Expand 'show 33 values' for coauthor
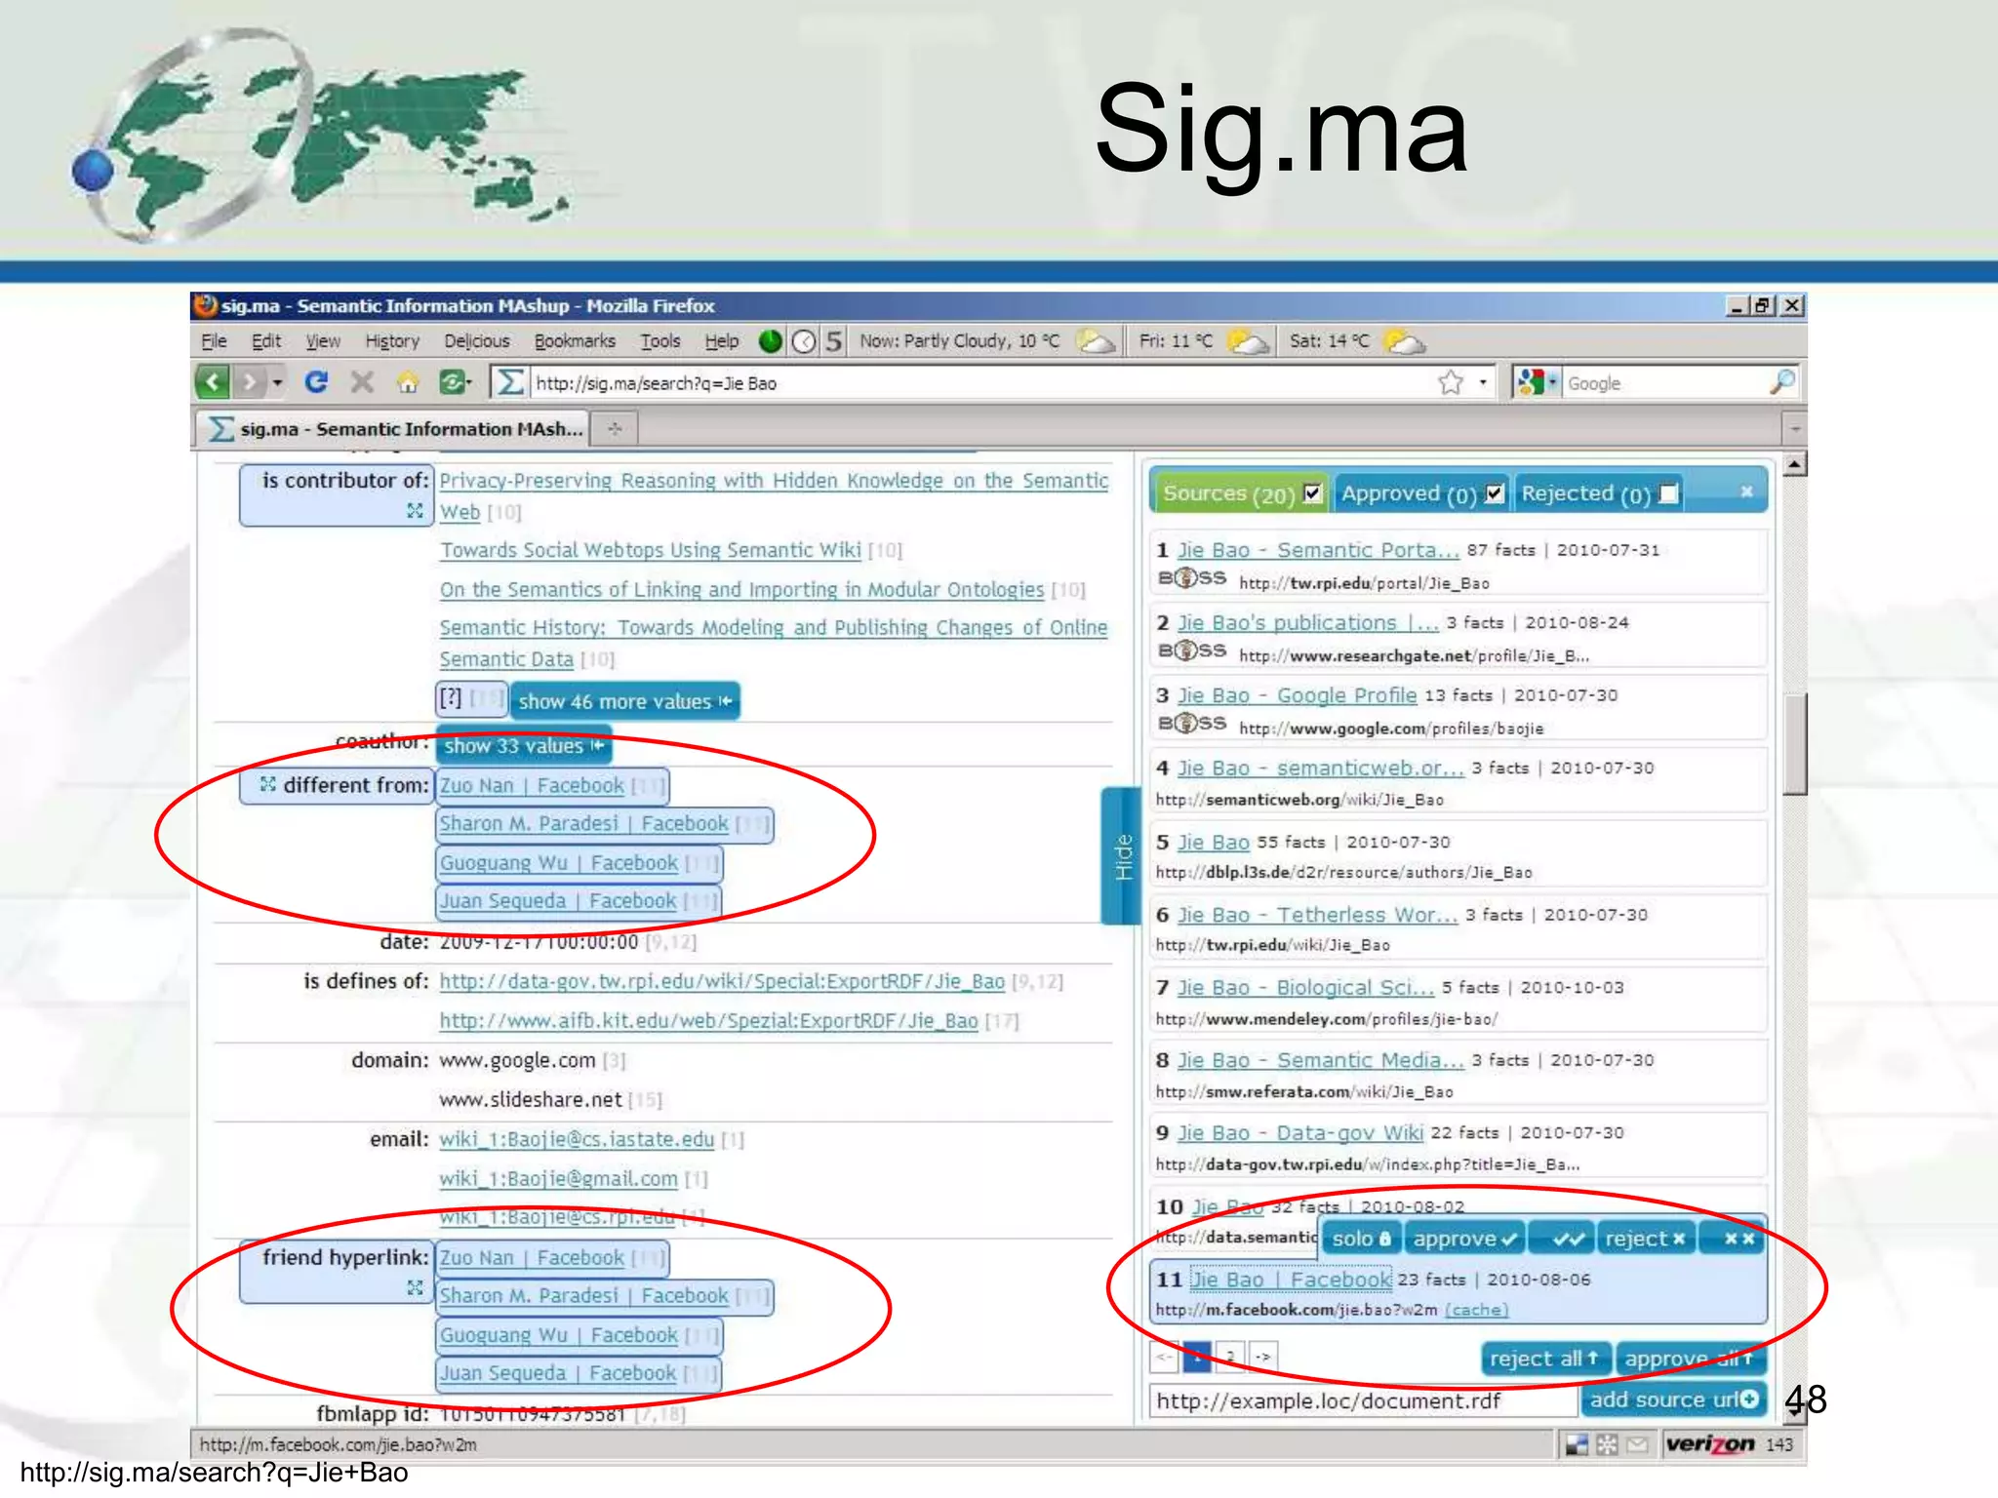Viewport: 1998px width, 1498px height. [524, 746]
